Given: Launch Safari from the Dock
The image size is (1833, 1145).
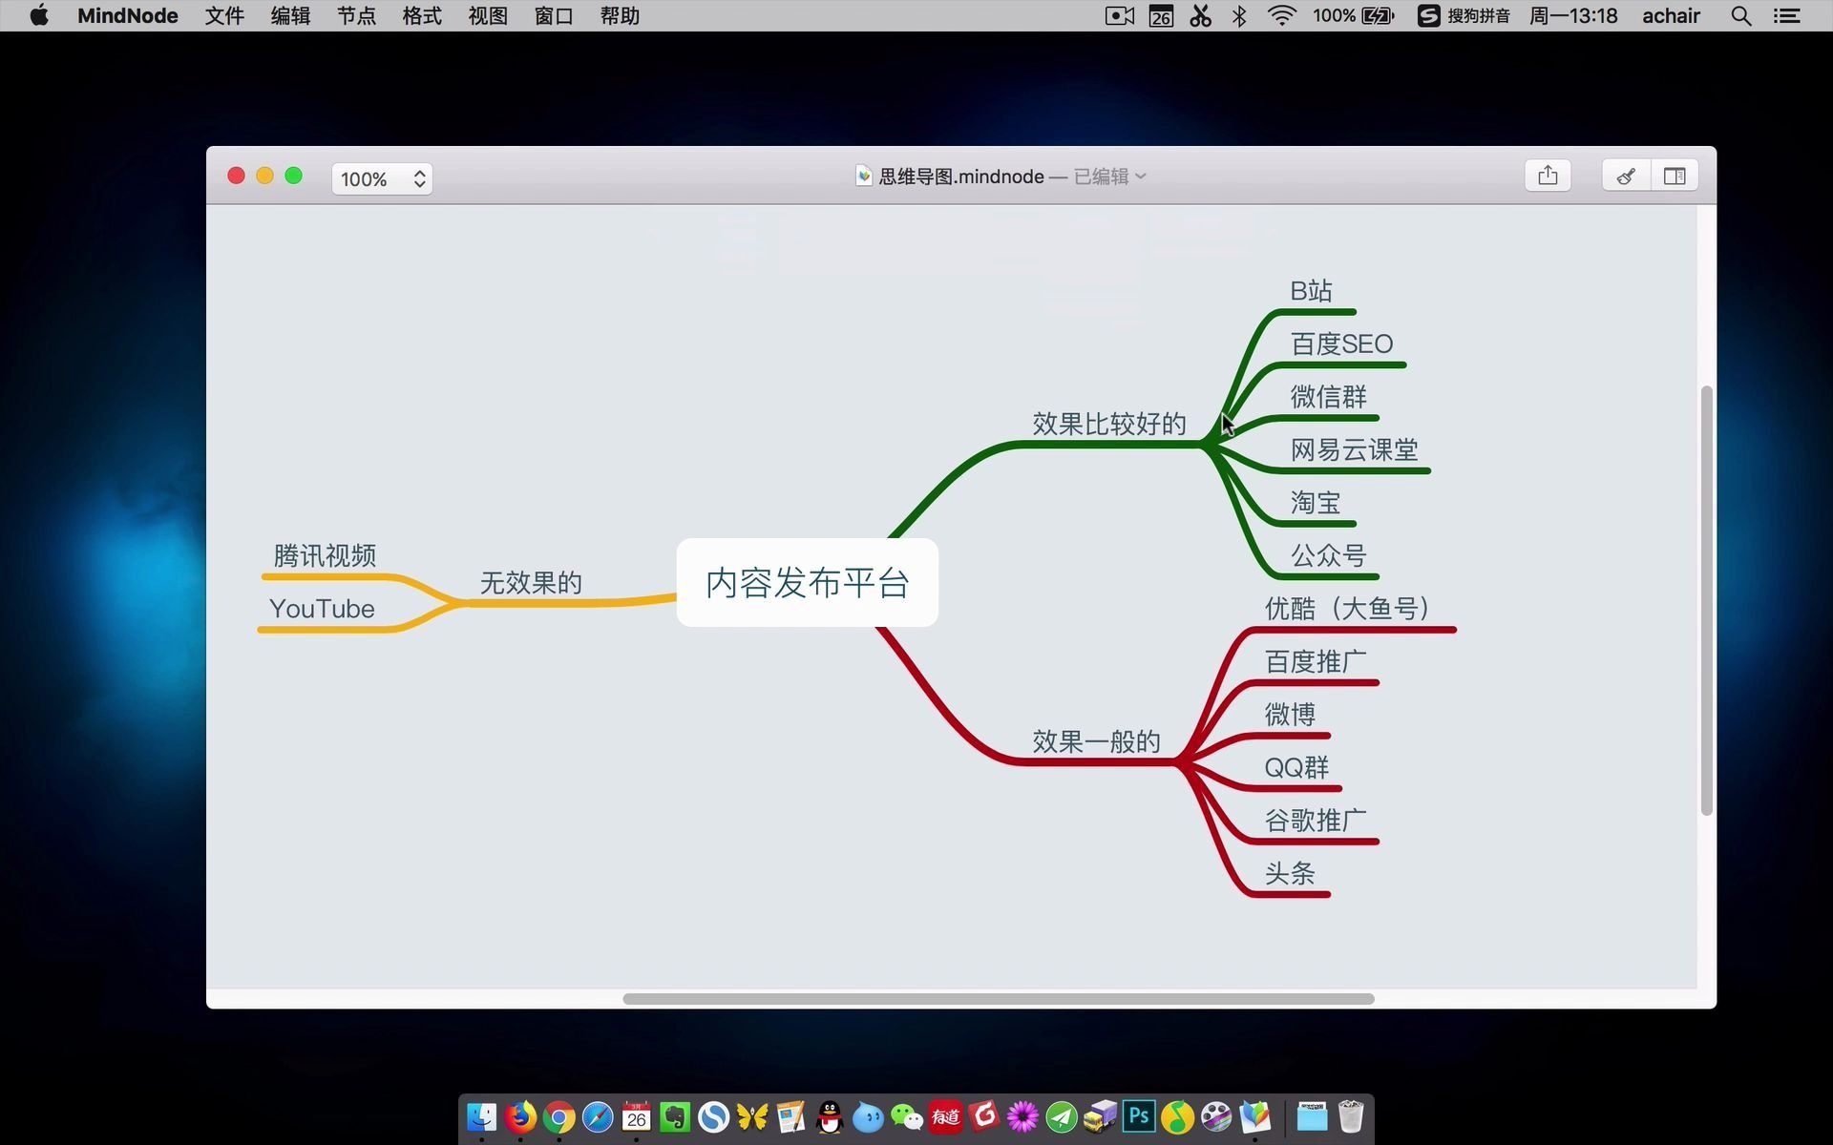Looking at the screenshot, I should [598, 1116].
